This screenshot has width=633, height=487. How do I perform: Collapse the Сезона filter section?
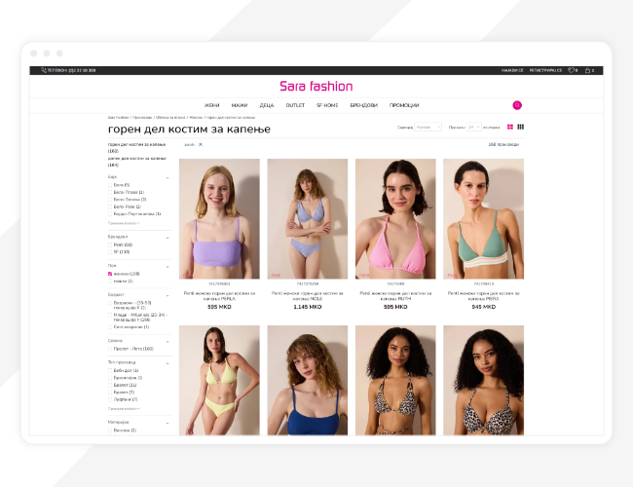pos(168,342)
